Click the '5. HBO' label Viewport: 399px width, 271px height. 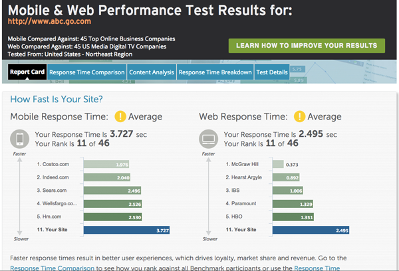point(234,217)
